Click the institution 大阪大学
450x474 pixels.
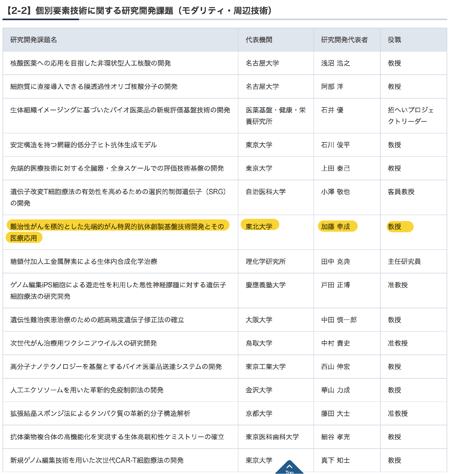click(x=259, y=320)
